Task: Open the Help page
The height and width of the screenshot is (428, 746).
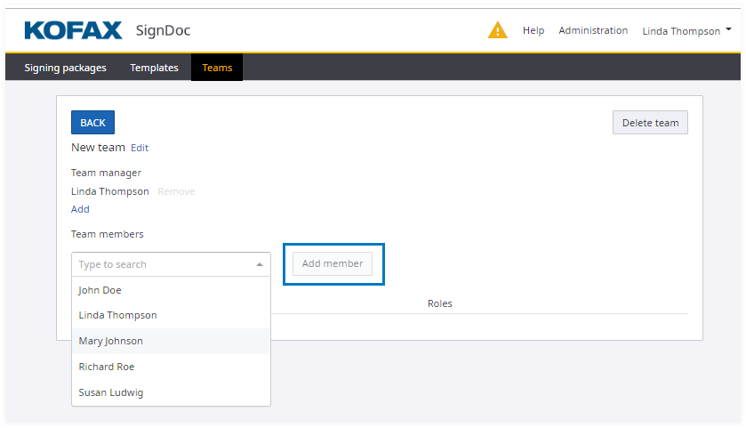Action: click(533, 30)
